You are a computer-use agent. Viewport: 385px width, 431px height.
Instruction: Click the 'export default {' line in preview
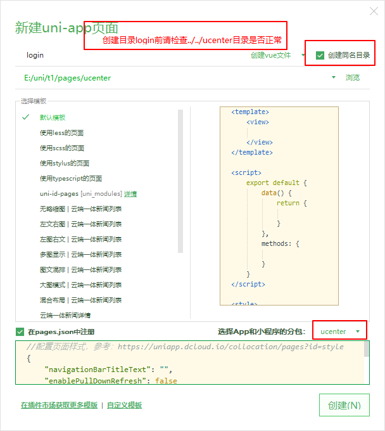276,183
